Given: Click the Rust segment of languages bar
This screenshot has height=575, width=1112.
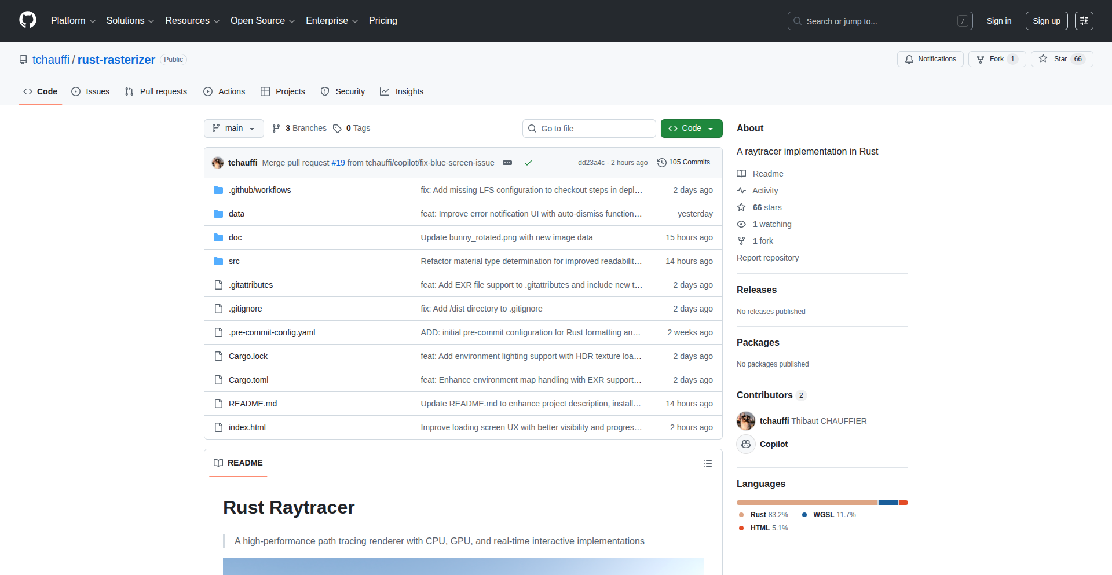Looking at the screenshot, I should coord(807,503).
